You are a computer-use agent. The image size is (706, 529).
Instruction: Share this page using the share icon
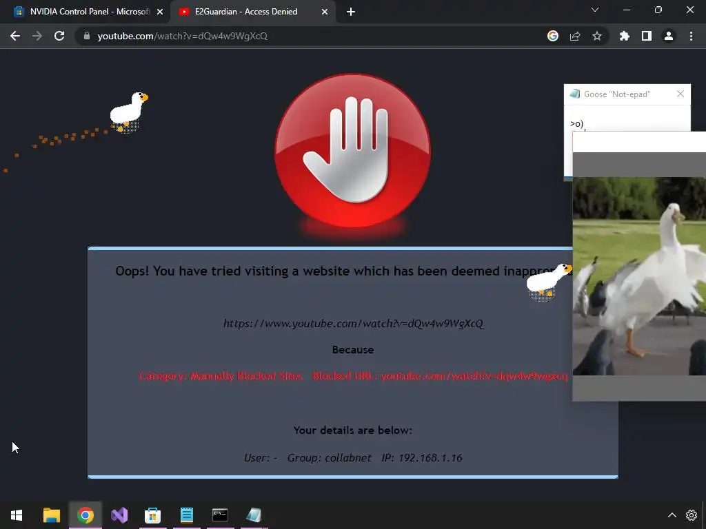tap(575, 36)
